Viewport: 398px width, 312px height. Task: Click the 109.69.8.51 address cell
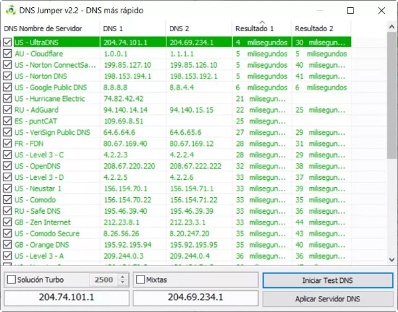click(123, 121)
